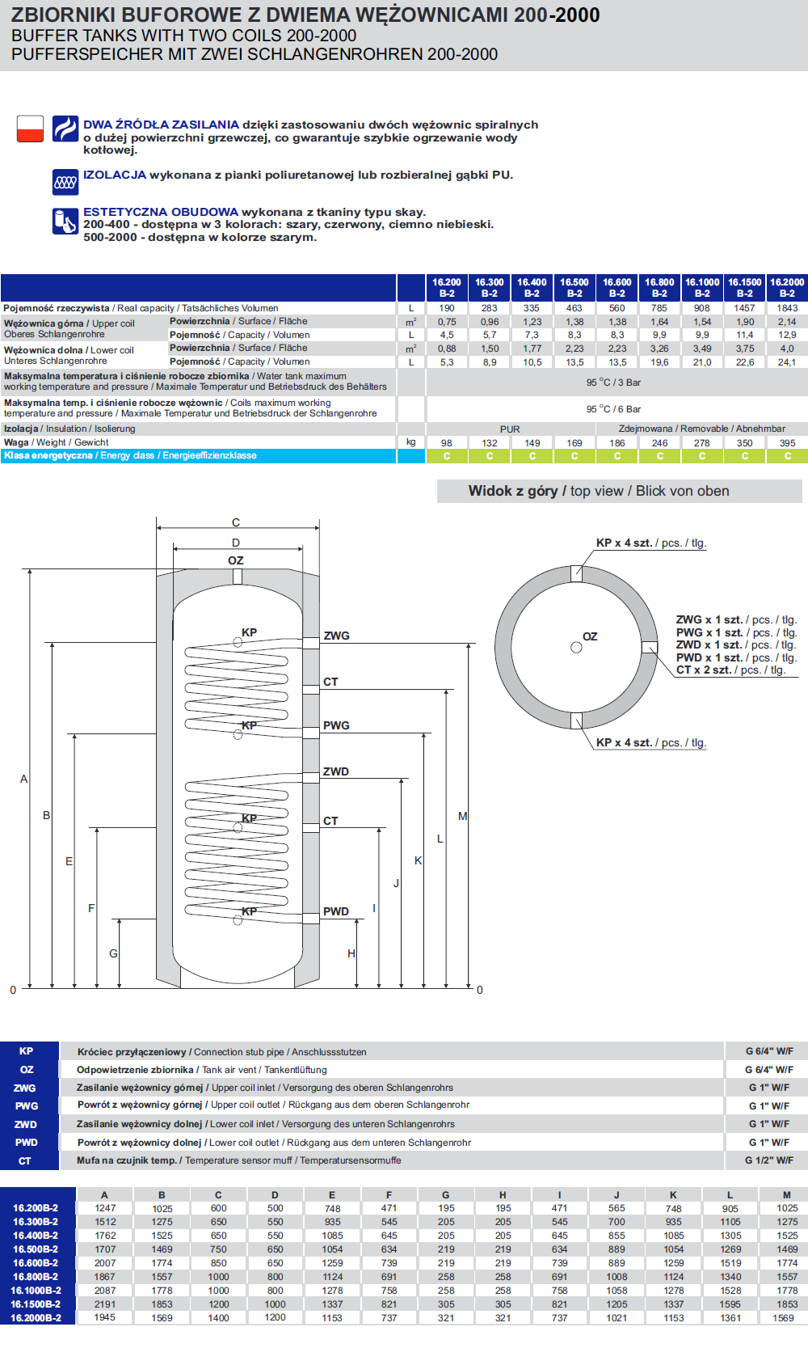The image size is (808, 1348).
Task: Click dimension value '2191' in column A
Action: coord(105,1304)
